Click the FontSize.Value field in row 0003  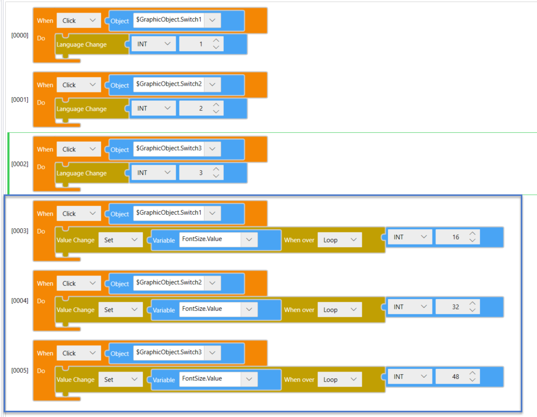(210, 239)
